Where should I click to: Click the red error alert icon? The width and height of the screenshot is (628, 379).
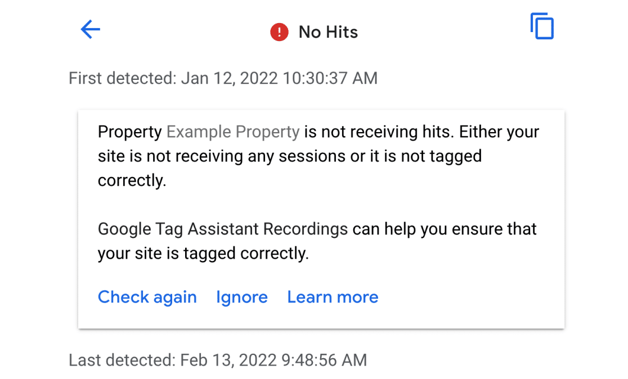(279, 32)
